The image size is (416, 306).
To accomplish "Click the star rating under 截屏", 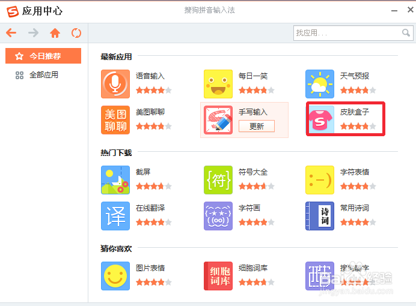I will 154,187.
